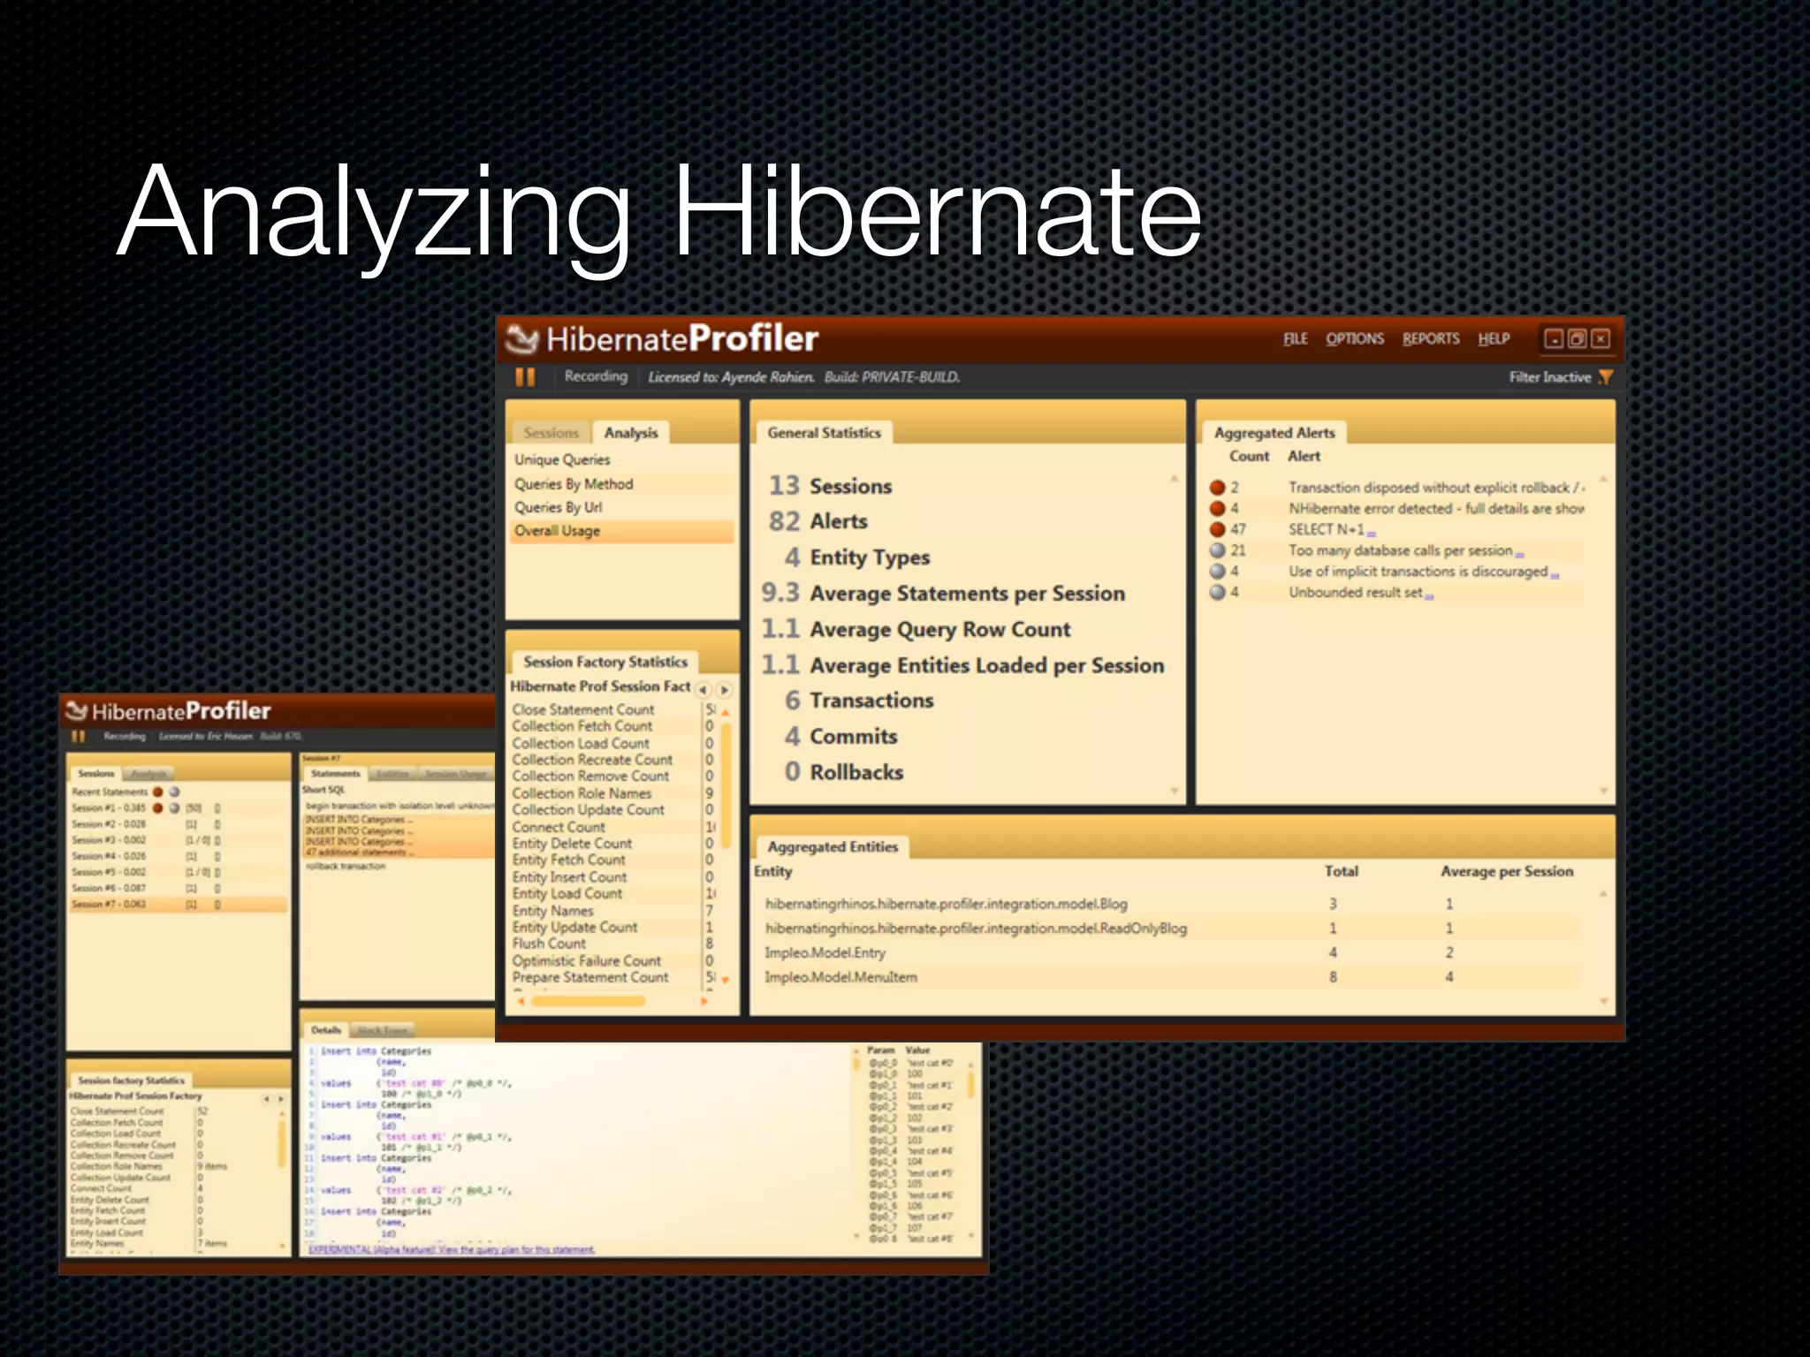Select Session #1 row in back window

(x=179, y=807)
